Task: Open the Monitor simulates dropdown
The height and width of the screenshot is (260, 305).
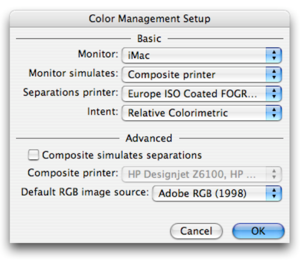Action: (x=201, y=75)
